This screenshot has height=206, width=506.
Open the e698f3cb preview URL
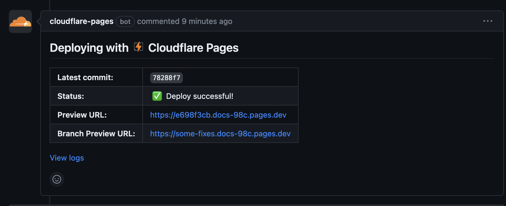(x=218, y=115)
